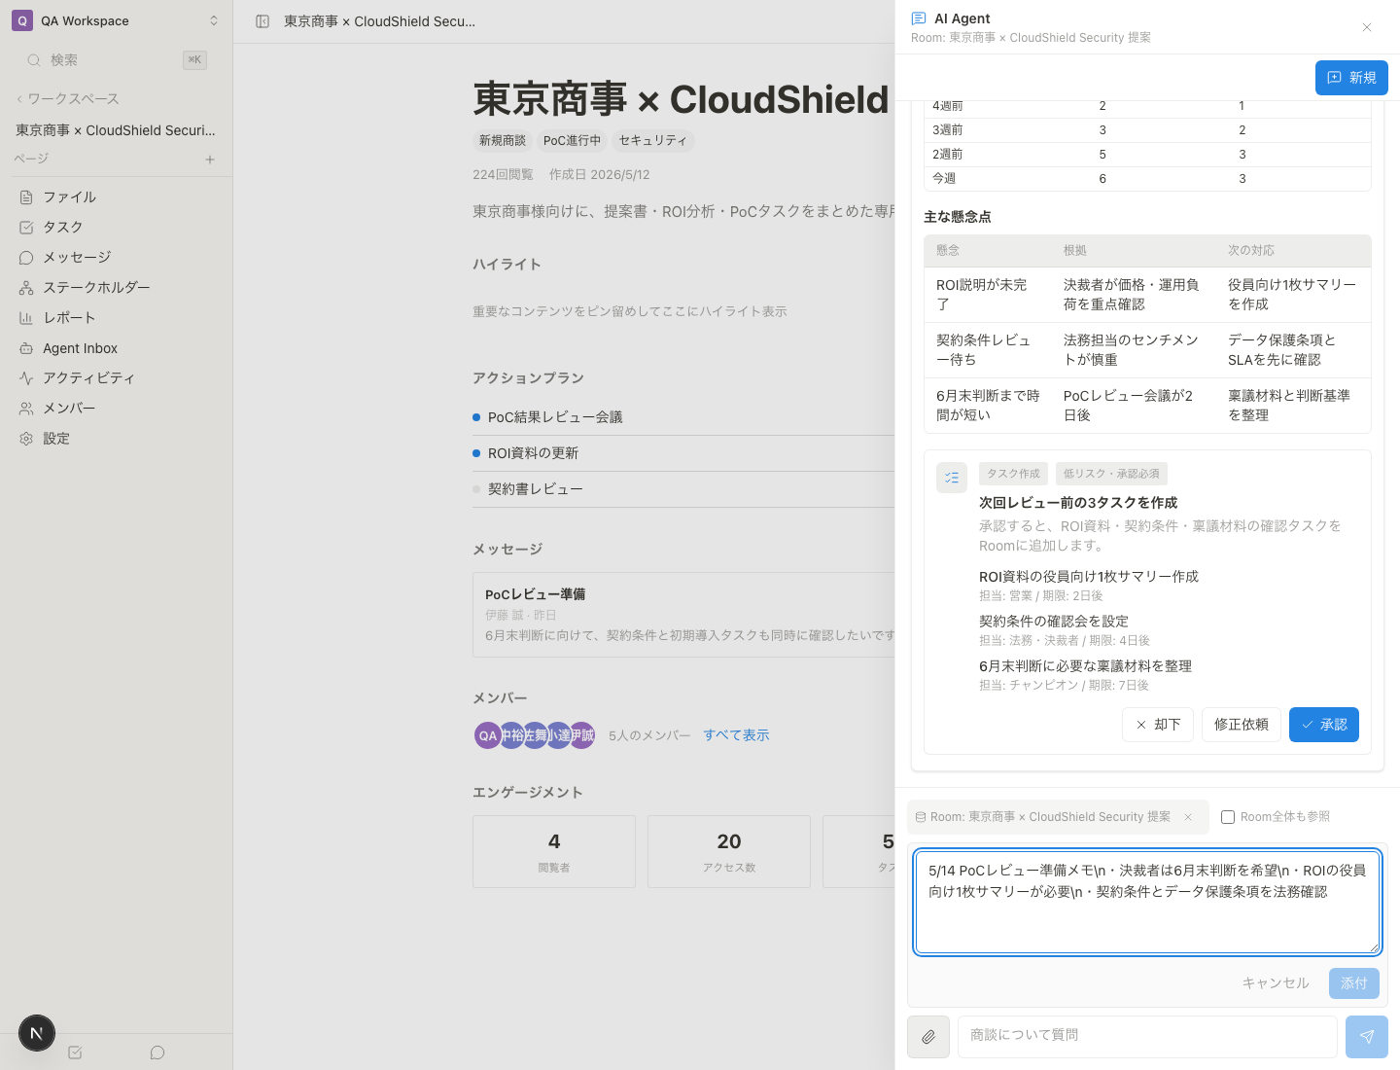Click the タスク作成 label chip

tap(1013, 474)
